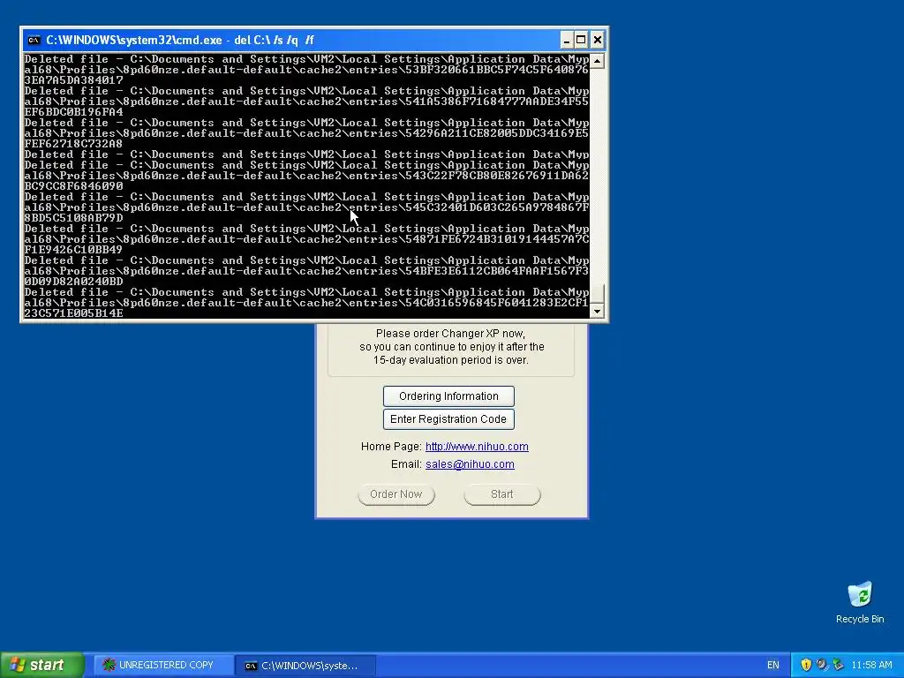Click the output line 0D09D82A0240BD
The image size is (904, 678).
73,282
